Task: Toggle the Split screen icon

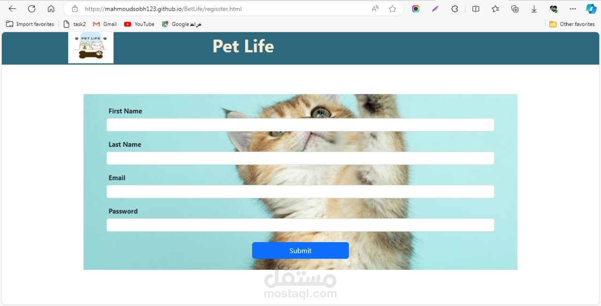Action: coord(476,9)
